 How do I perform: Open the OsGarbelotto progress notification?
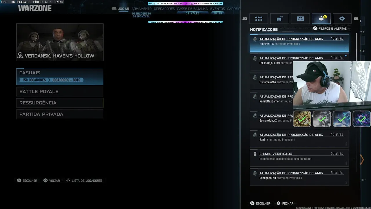point(271,81)
